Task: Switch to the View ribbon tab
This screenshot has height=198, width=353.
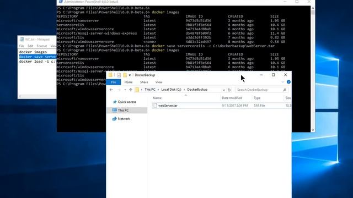Action: [159, 82]
